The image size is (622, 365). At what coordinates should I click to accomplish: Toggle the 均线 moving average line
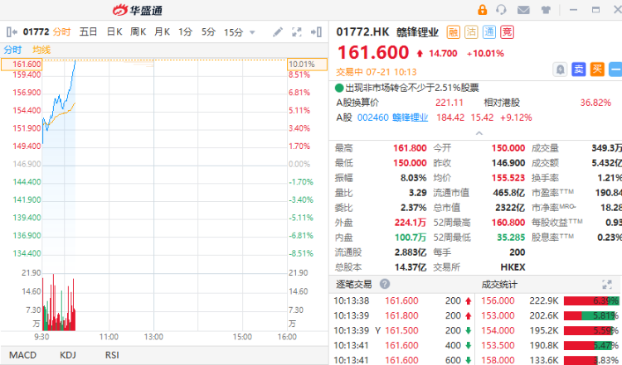tap(41, 50)
